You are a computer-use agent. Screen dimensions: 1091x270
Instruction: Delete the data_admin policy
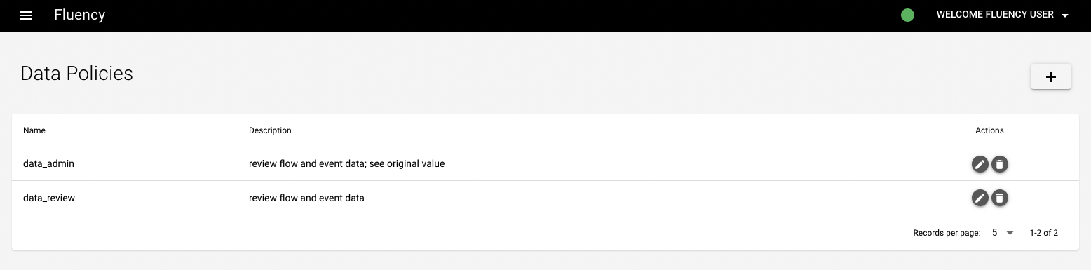[1000, 164]
